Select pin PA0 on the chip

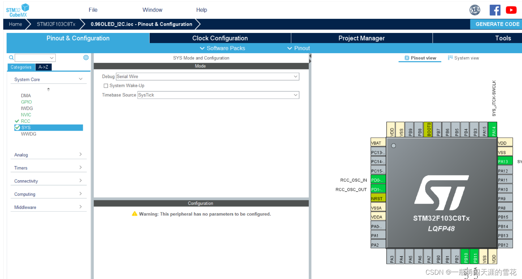pyautogui.click(x=378, y=226)
